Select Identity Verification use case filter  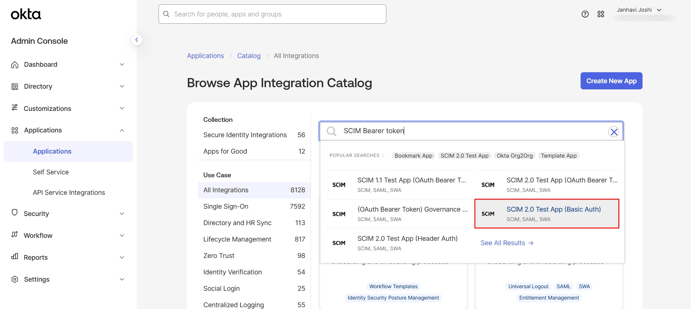tap(254, 272)
